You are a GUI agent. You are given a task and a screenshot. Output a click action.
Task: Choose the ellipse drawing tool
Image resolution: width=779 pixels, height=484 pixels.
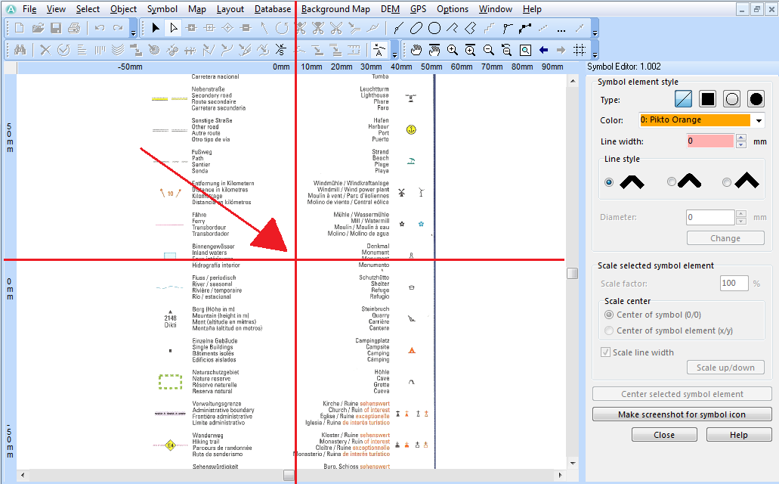tap(416, 28)
